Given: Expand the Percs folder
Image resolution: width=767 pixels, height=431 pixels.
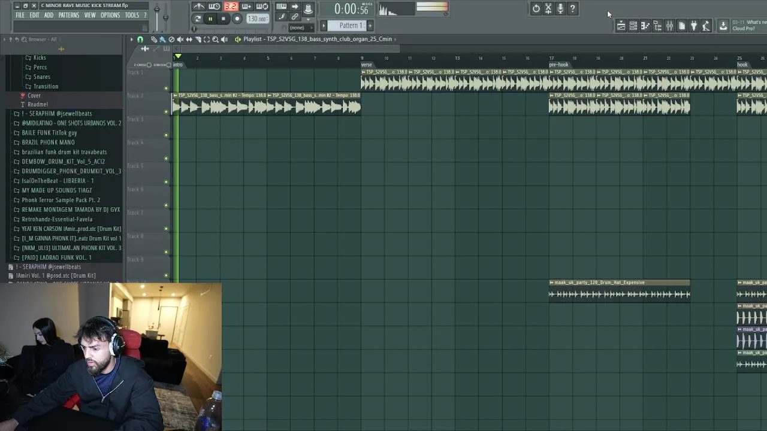Looking at the screenshot, I should click(40, 67).
